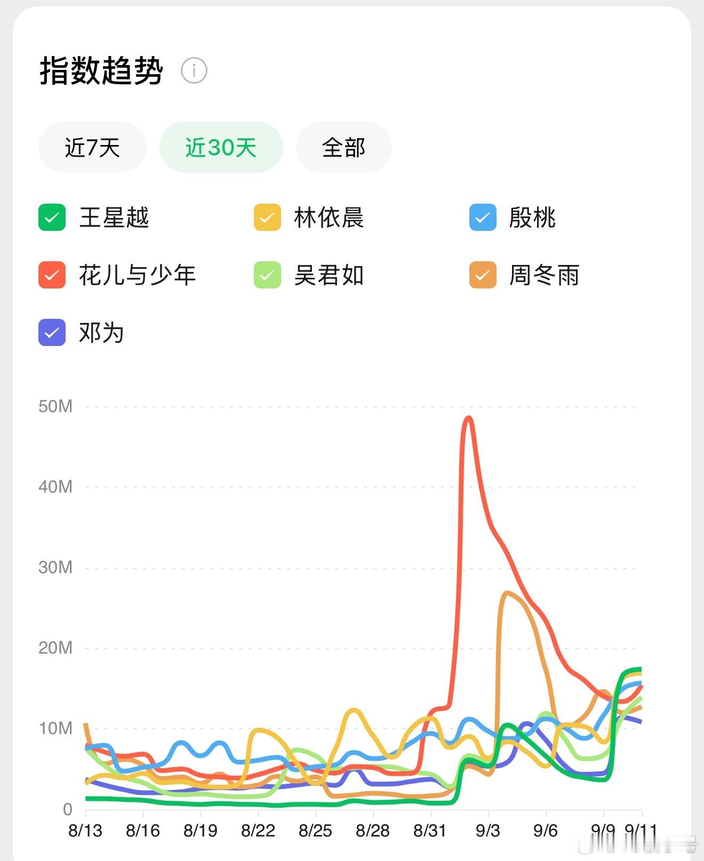Show the 全部 time range
The image size is (704, 861).
point(343,147)
